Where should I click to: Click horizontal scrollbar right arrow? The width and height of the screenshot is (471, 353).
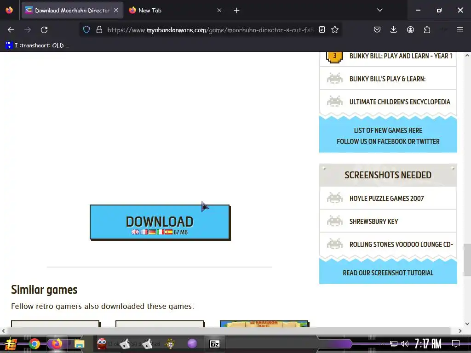click(x=460, y=331)
